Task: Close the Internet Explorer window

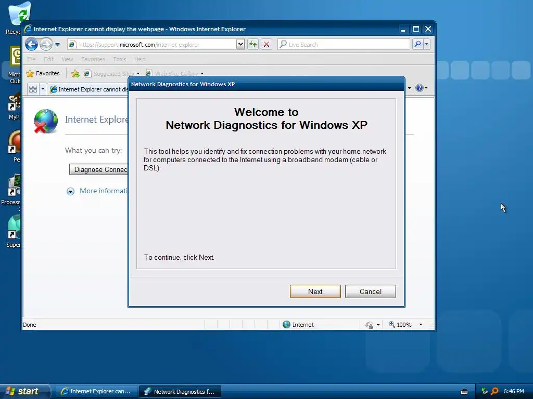Action: coord(428,29)
